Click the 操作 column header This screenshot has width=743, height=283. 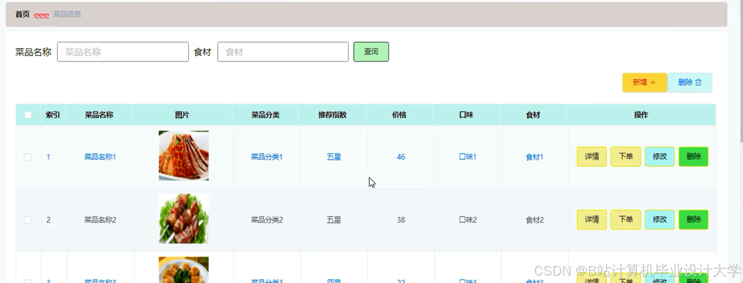tap(641, 115)
